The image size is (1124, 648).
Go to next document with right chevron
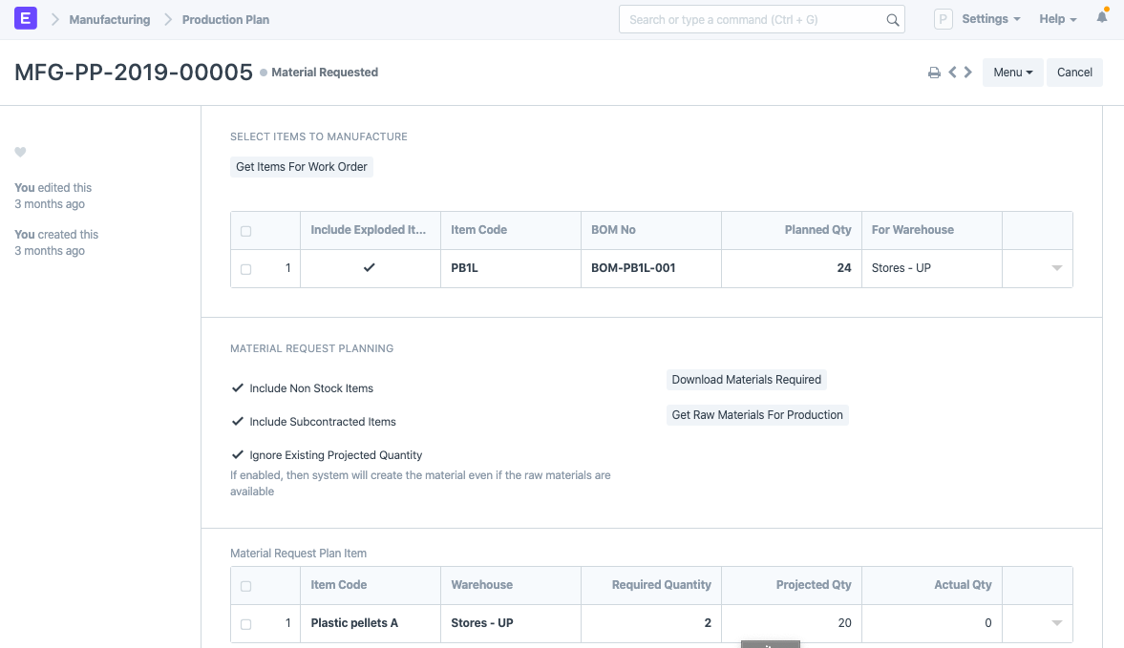[x=967, y=72]
